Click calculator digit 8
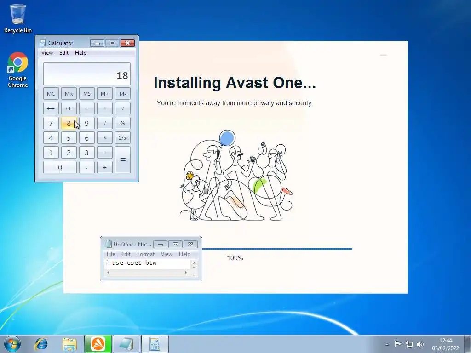 pos(69,123)
